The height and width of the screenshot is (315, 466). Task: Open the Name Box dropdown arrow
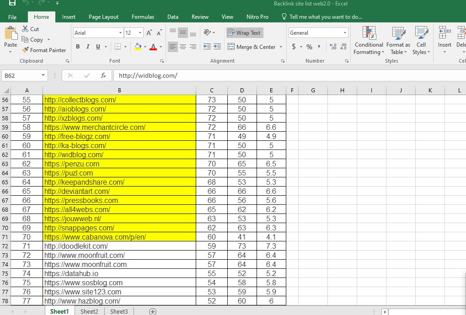point(43,76)
